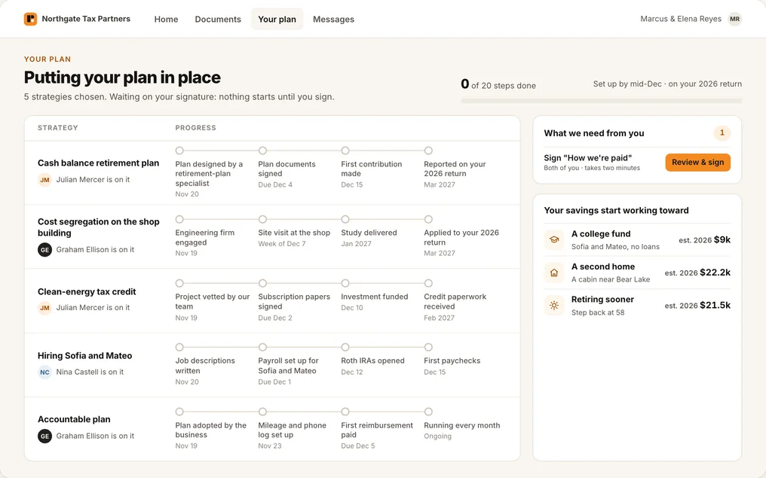The width and height of the screenshot is (766, 478).
Task: Click JM avatar under Cash balance retirement plan
Action: click(x=44, y=180)
